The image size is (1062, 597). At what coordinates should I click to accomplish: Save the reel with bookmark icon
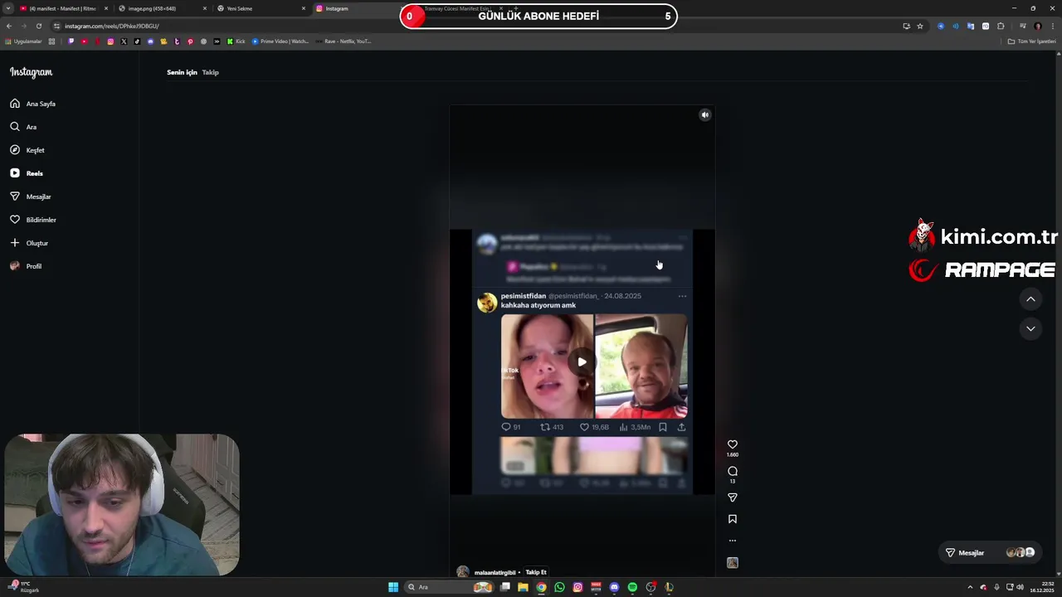(732, 519)
